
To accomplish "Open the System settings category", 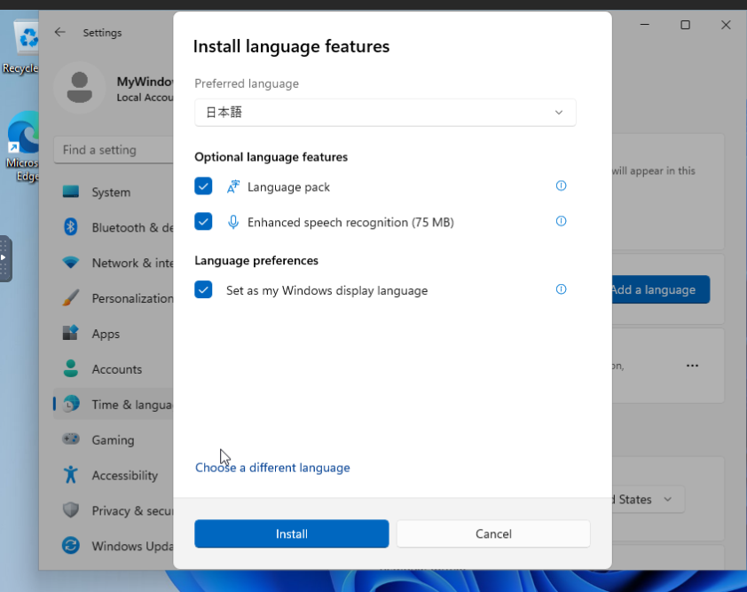I will coord(110,193).
